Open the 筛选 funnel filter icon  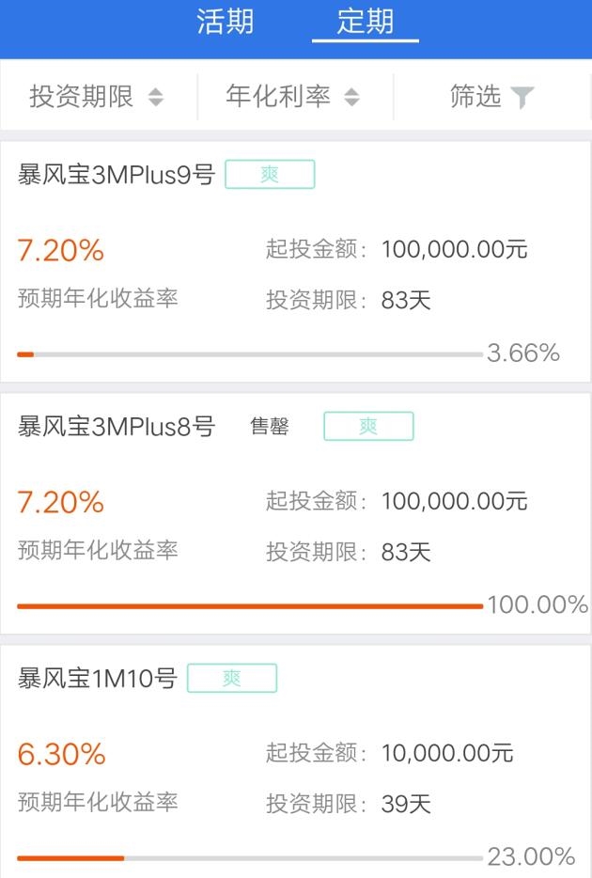(x=522, y=97)
